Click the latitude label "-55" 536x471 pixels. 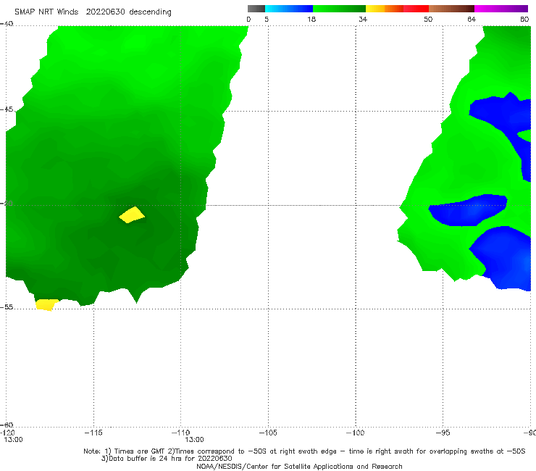tap(7, 307)
